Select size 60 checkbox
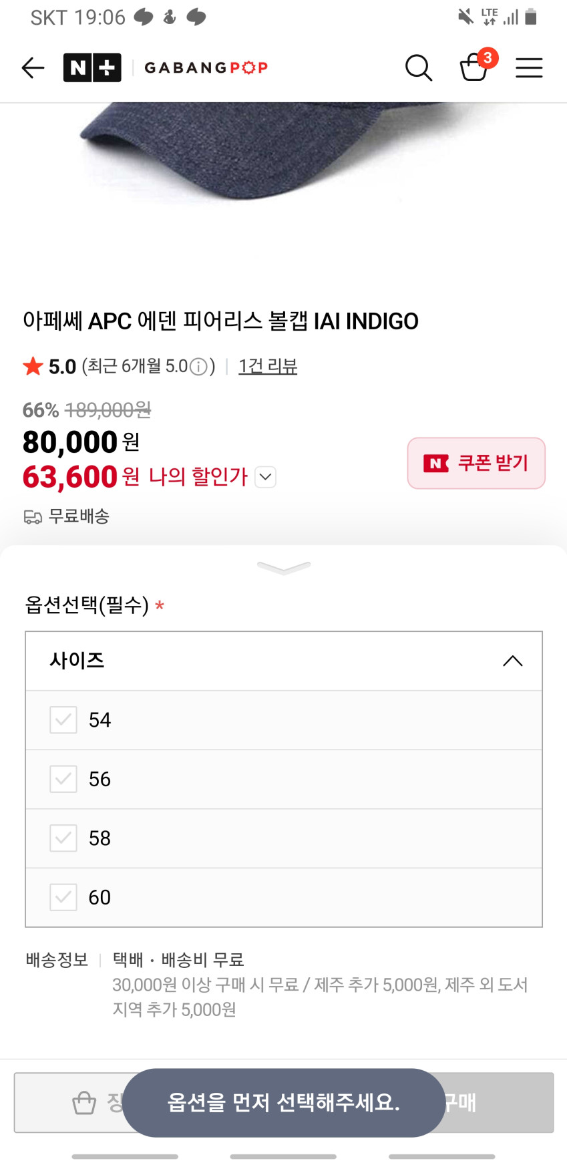The width and height of the screenshot is (567, 1167). 63,897
